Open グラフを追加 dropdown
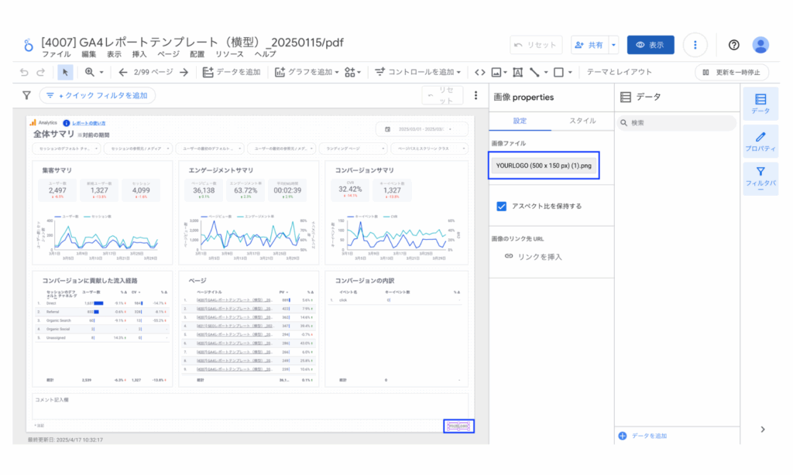This screenshot has height=475, width=793. [307, 72]
